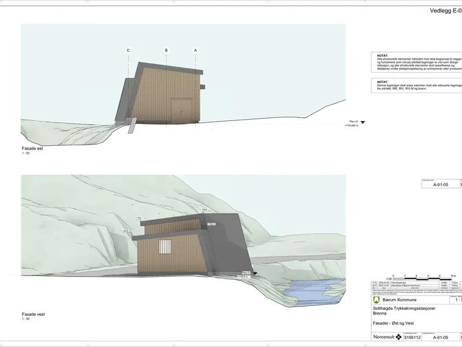Image resolution: width=462 pixels, height=347 pixels.
Task: Select the 'Tilbudstegninger' revision row
Action: [x=416, y=283]
